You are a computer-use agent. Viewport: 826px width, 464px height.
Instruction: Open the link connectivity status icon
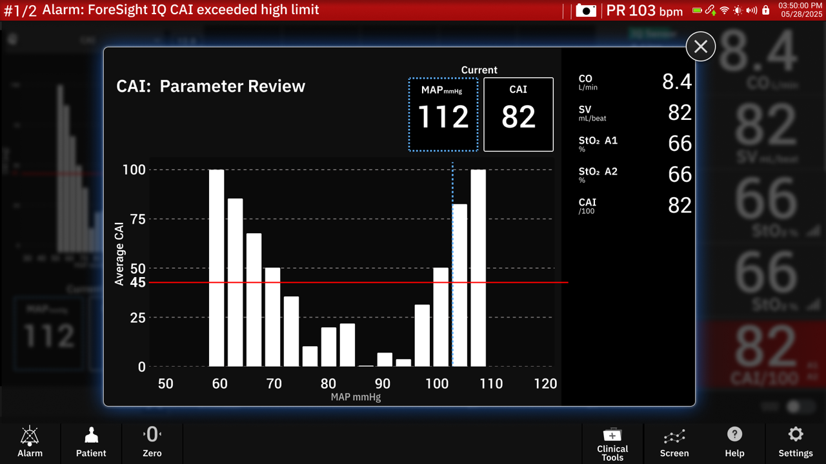(710, 10)
